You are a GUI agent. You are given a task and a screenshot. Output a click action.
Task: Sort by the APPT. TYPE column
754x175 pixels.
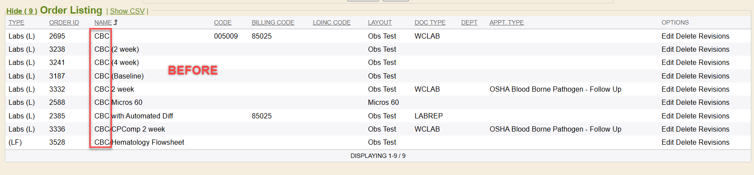click(507, 22)
